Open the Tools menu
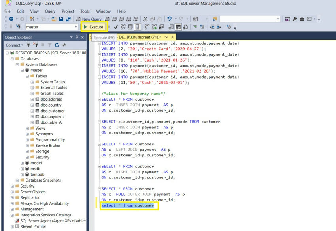Screen dimensions: 336x231 click(x=85, y=11)
